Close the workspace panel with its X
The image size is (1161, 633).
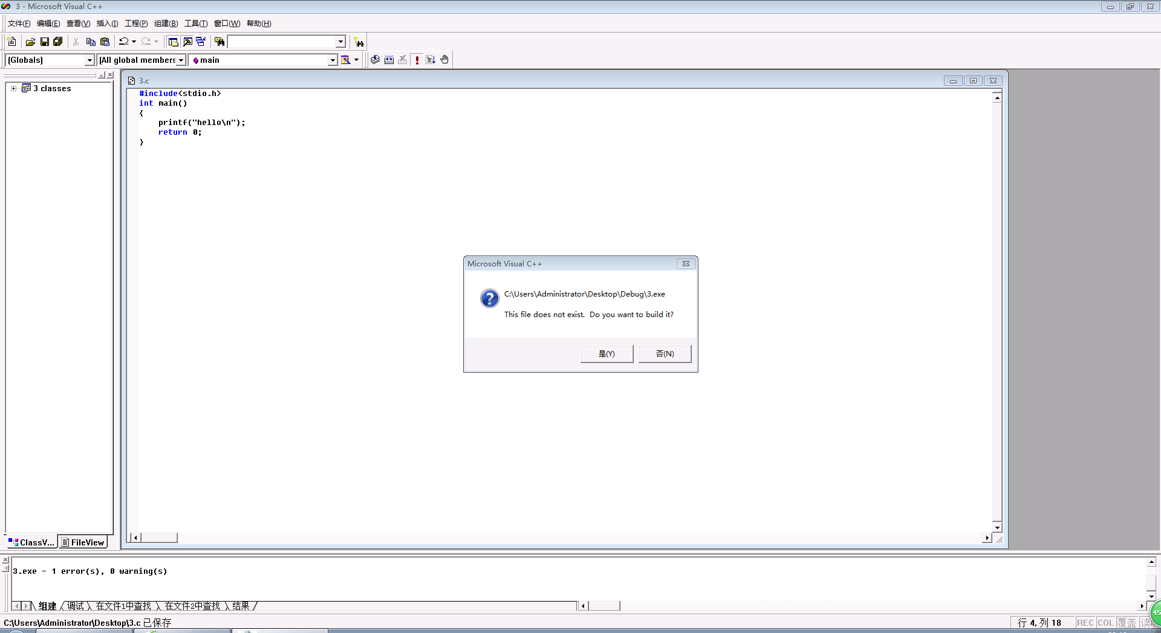click(110, 75)
